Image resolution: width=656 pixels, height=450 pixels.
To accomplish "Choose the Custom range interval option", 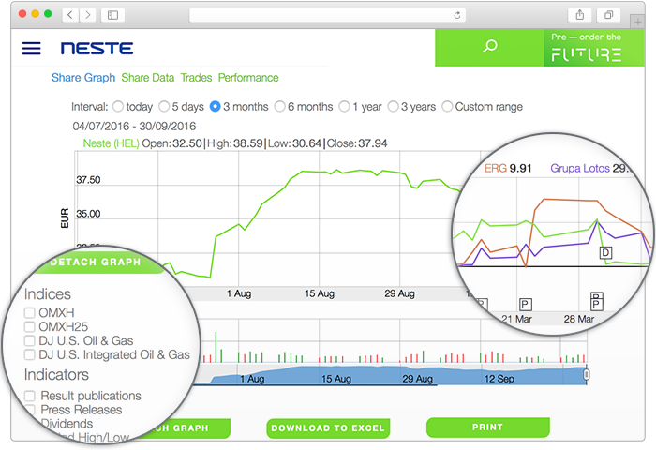I will click(x=447, y=107).
